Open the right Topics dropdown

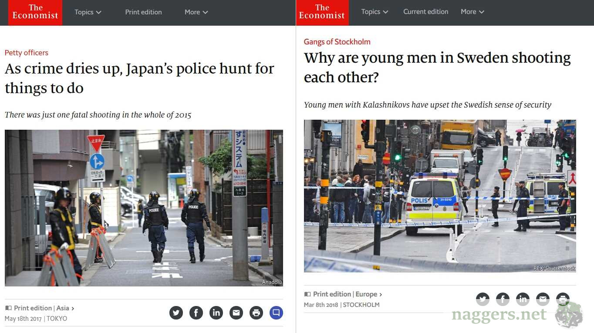click(375, 12)
